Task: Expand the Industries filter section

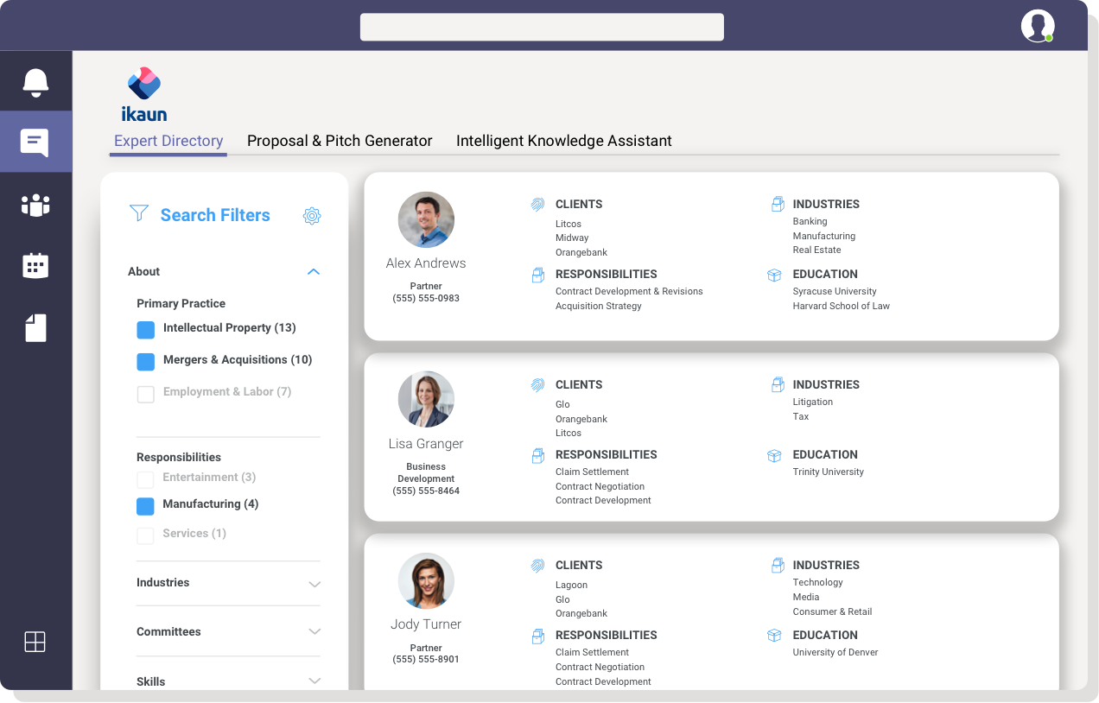Action: (x=314, y=584)
